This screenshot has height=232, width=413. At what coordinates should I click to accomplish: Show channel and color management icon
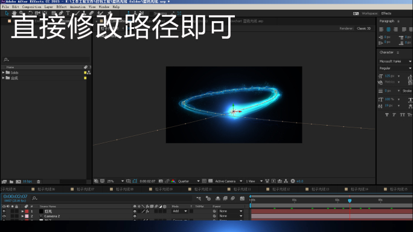173,181
